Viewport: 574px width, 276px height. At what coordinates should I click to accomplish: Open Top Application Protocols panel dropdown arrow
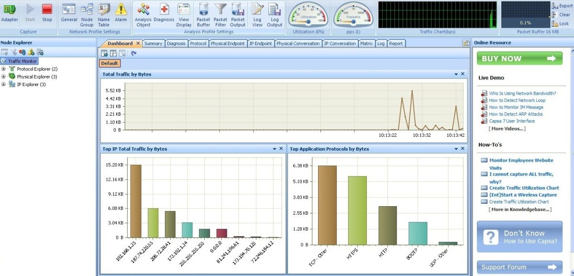[x=456, y=149]
